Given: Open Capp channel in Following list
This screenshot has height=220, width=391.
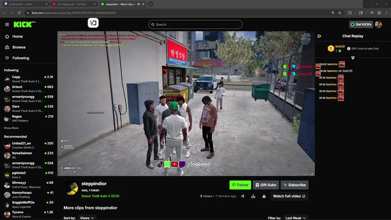Looking at the screenshot, I should point(28,79).
